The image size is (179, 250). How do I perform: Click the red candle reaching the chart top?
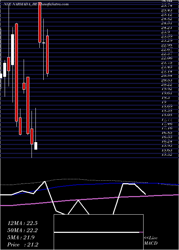(40, 22)
